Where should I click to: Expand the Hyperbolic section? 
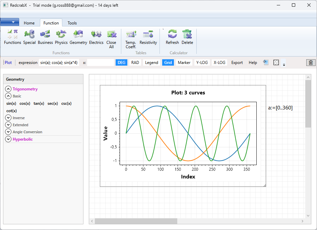[x=8, y=139]
